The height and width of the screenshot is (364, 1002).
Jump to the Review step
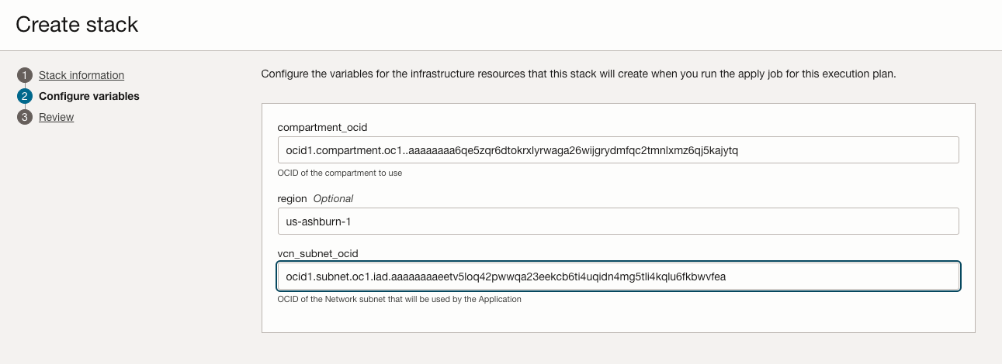pyautogui.click(x=56, y=117)
